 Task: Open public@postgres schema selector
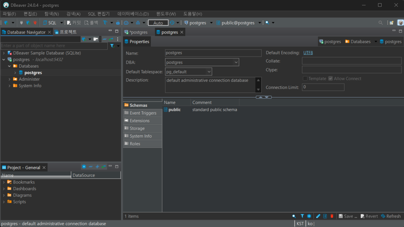(x=235, y=23)
